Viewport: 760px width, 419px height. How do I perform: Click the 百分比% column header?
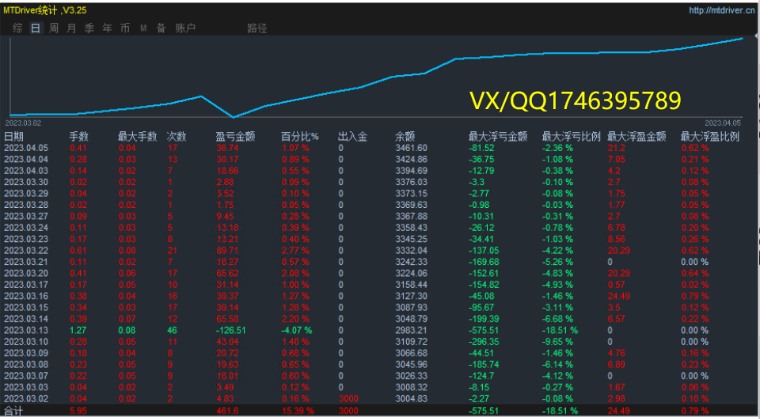[x=300, y=137]
